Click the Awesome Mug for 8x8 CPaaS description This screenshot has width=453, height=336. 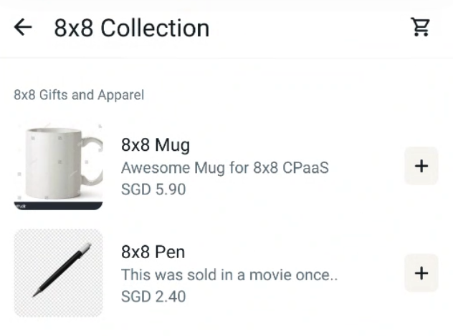224,168
